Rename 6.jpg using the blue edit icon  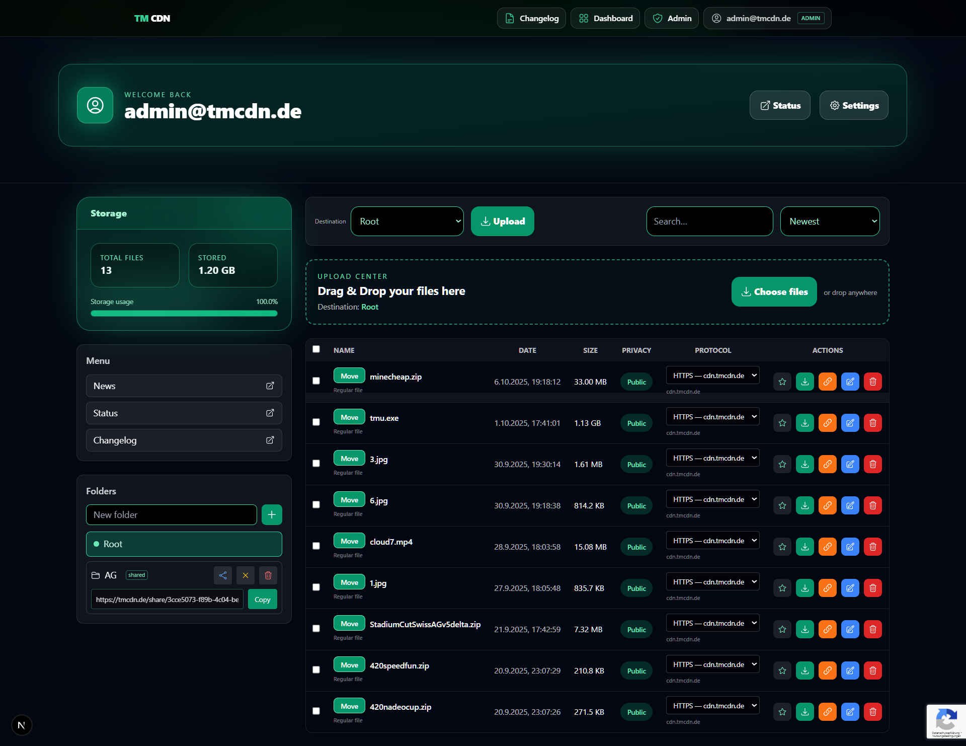point(850,505)
